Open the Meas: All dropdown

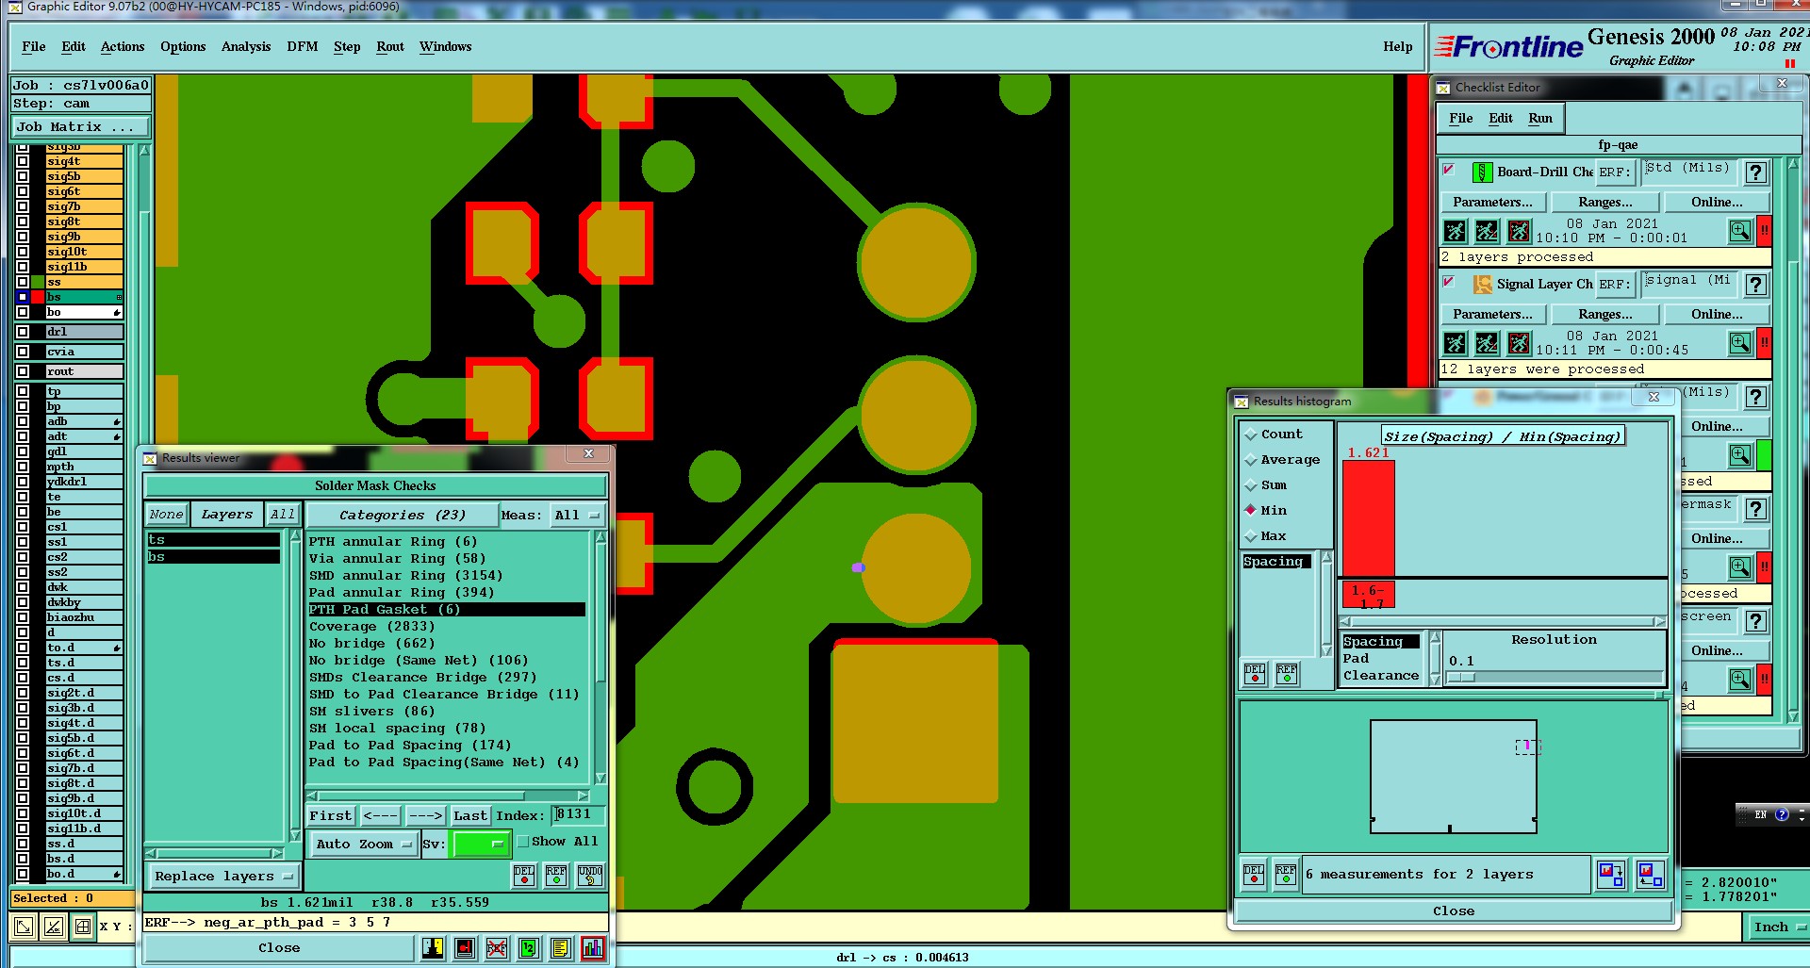(578, 516)
